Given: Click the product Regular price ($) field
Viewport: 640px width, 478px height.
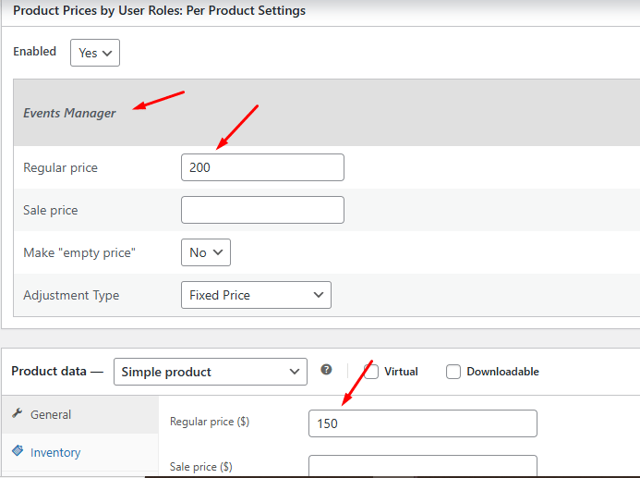Looking at the screenshot, I should [422, 423].
